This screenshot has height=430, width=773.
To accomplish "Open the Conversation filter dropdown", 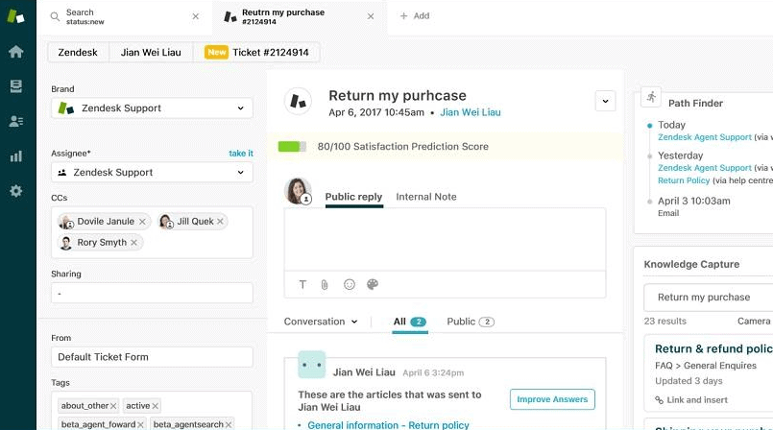I will point(321,322).
